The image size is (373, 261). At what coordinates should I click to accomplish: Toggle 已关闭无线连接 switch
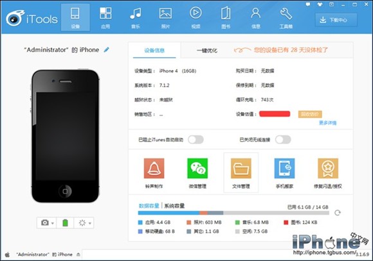[x=283, y=140]
